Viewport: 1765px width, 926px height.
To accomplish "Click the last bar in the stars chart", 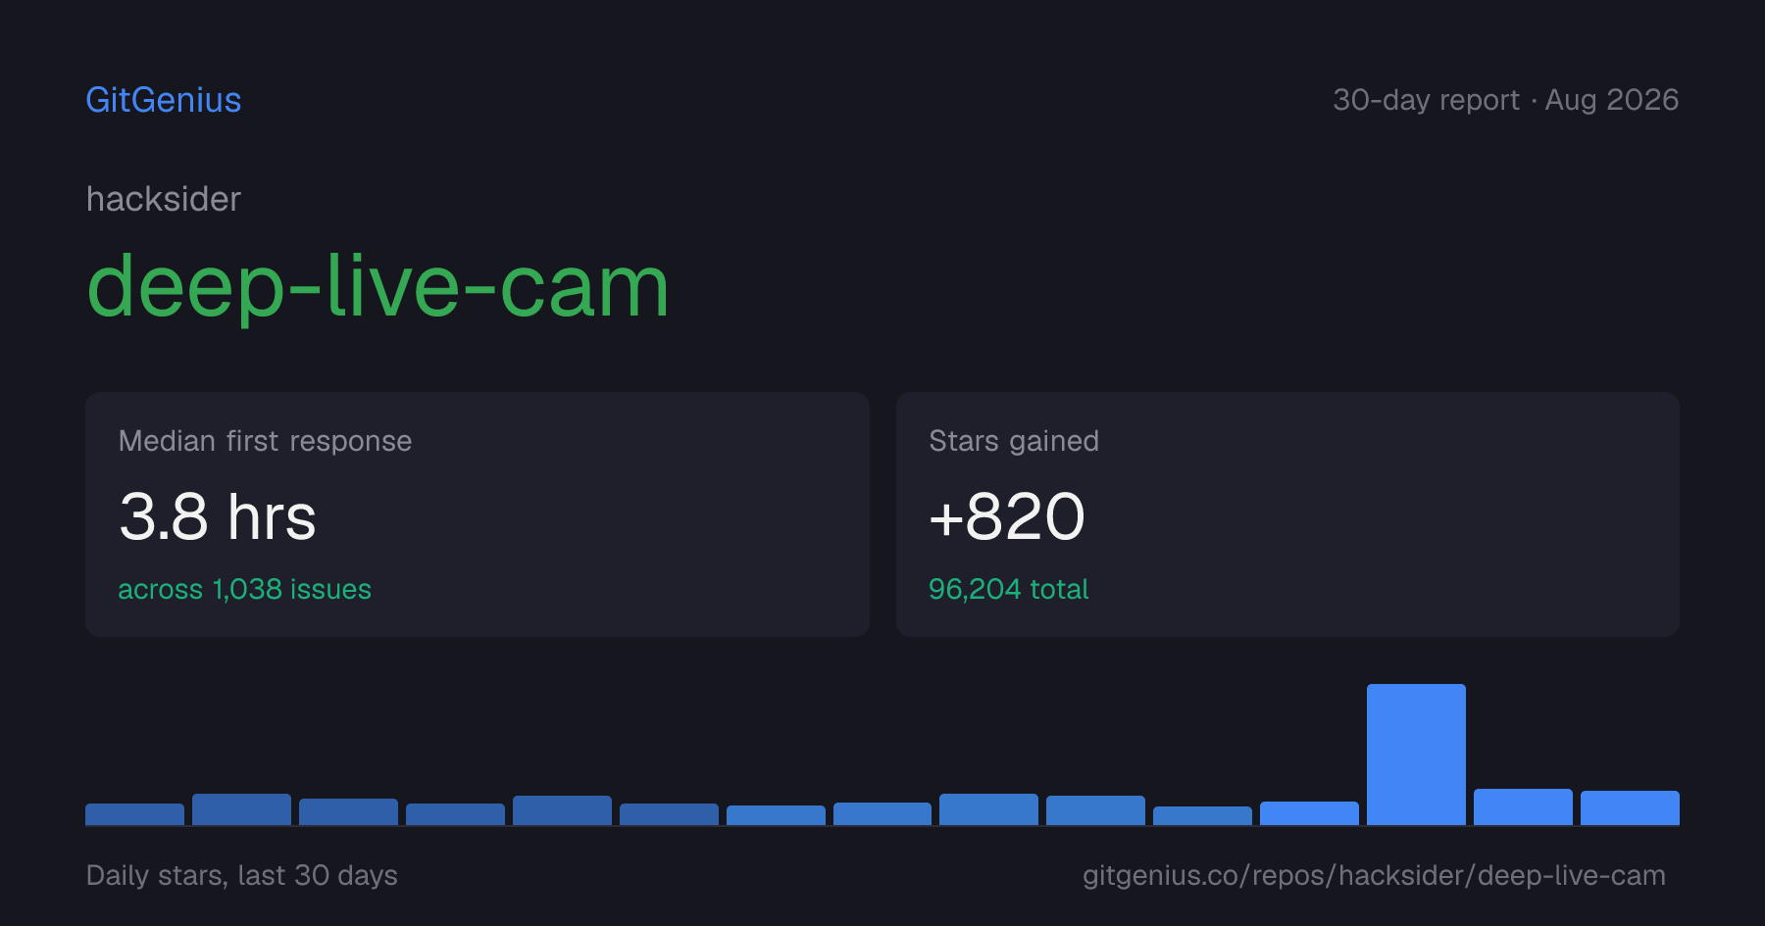I will [x=1630, y=807].
